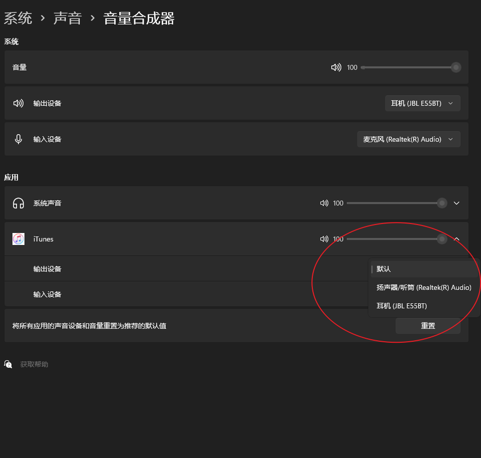Go back to 声音 in the breadcrumb
This screenshot has height=458, width=481.
[x=67, y=18]
